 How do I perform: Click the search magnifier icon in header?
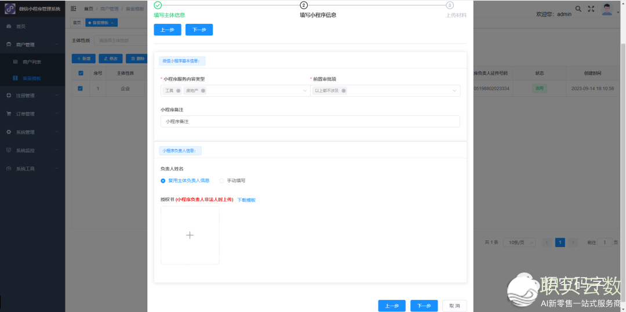tap(578, 9)
